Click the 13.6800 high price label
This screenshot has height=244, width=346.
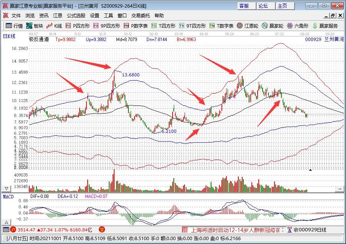pyautogui.click(x=131, y=75)
